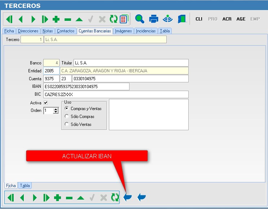This screenshot has height=209, width=268.
Task: Open the Cuentas Bancarias tab
Action: 95,31
